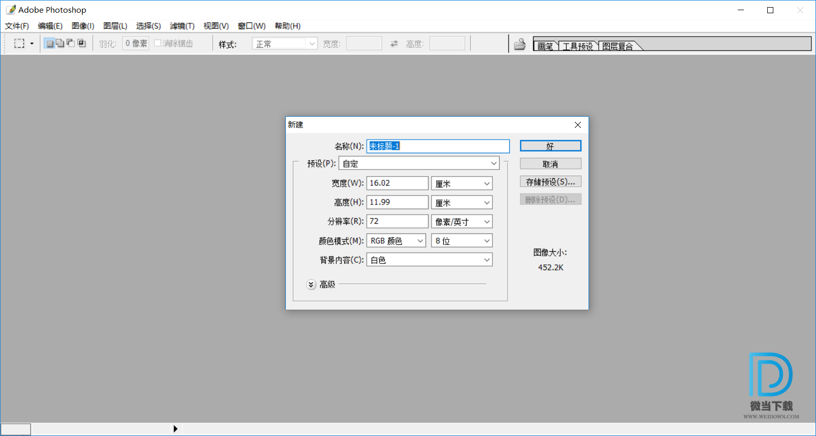Click the swap width and height icon

point(394,44)
